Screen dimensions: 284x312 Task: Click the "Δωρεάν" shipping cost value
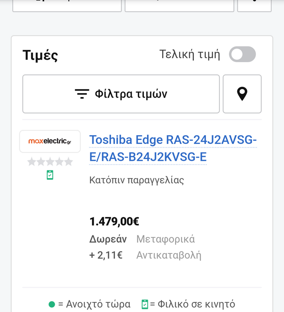click(108, 239)
